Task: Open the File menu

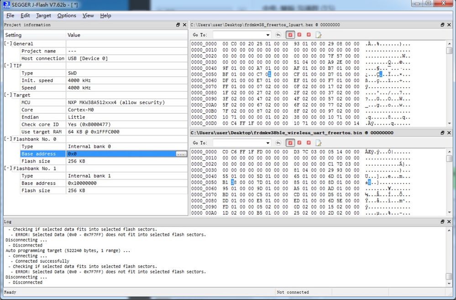Action: [x=10, y=16]
